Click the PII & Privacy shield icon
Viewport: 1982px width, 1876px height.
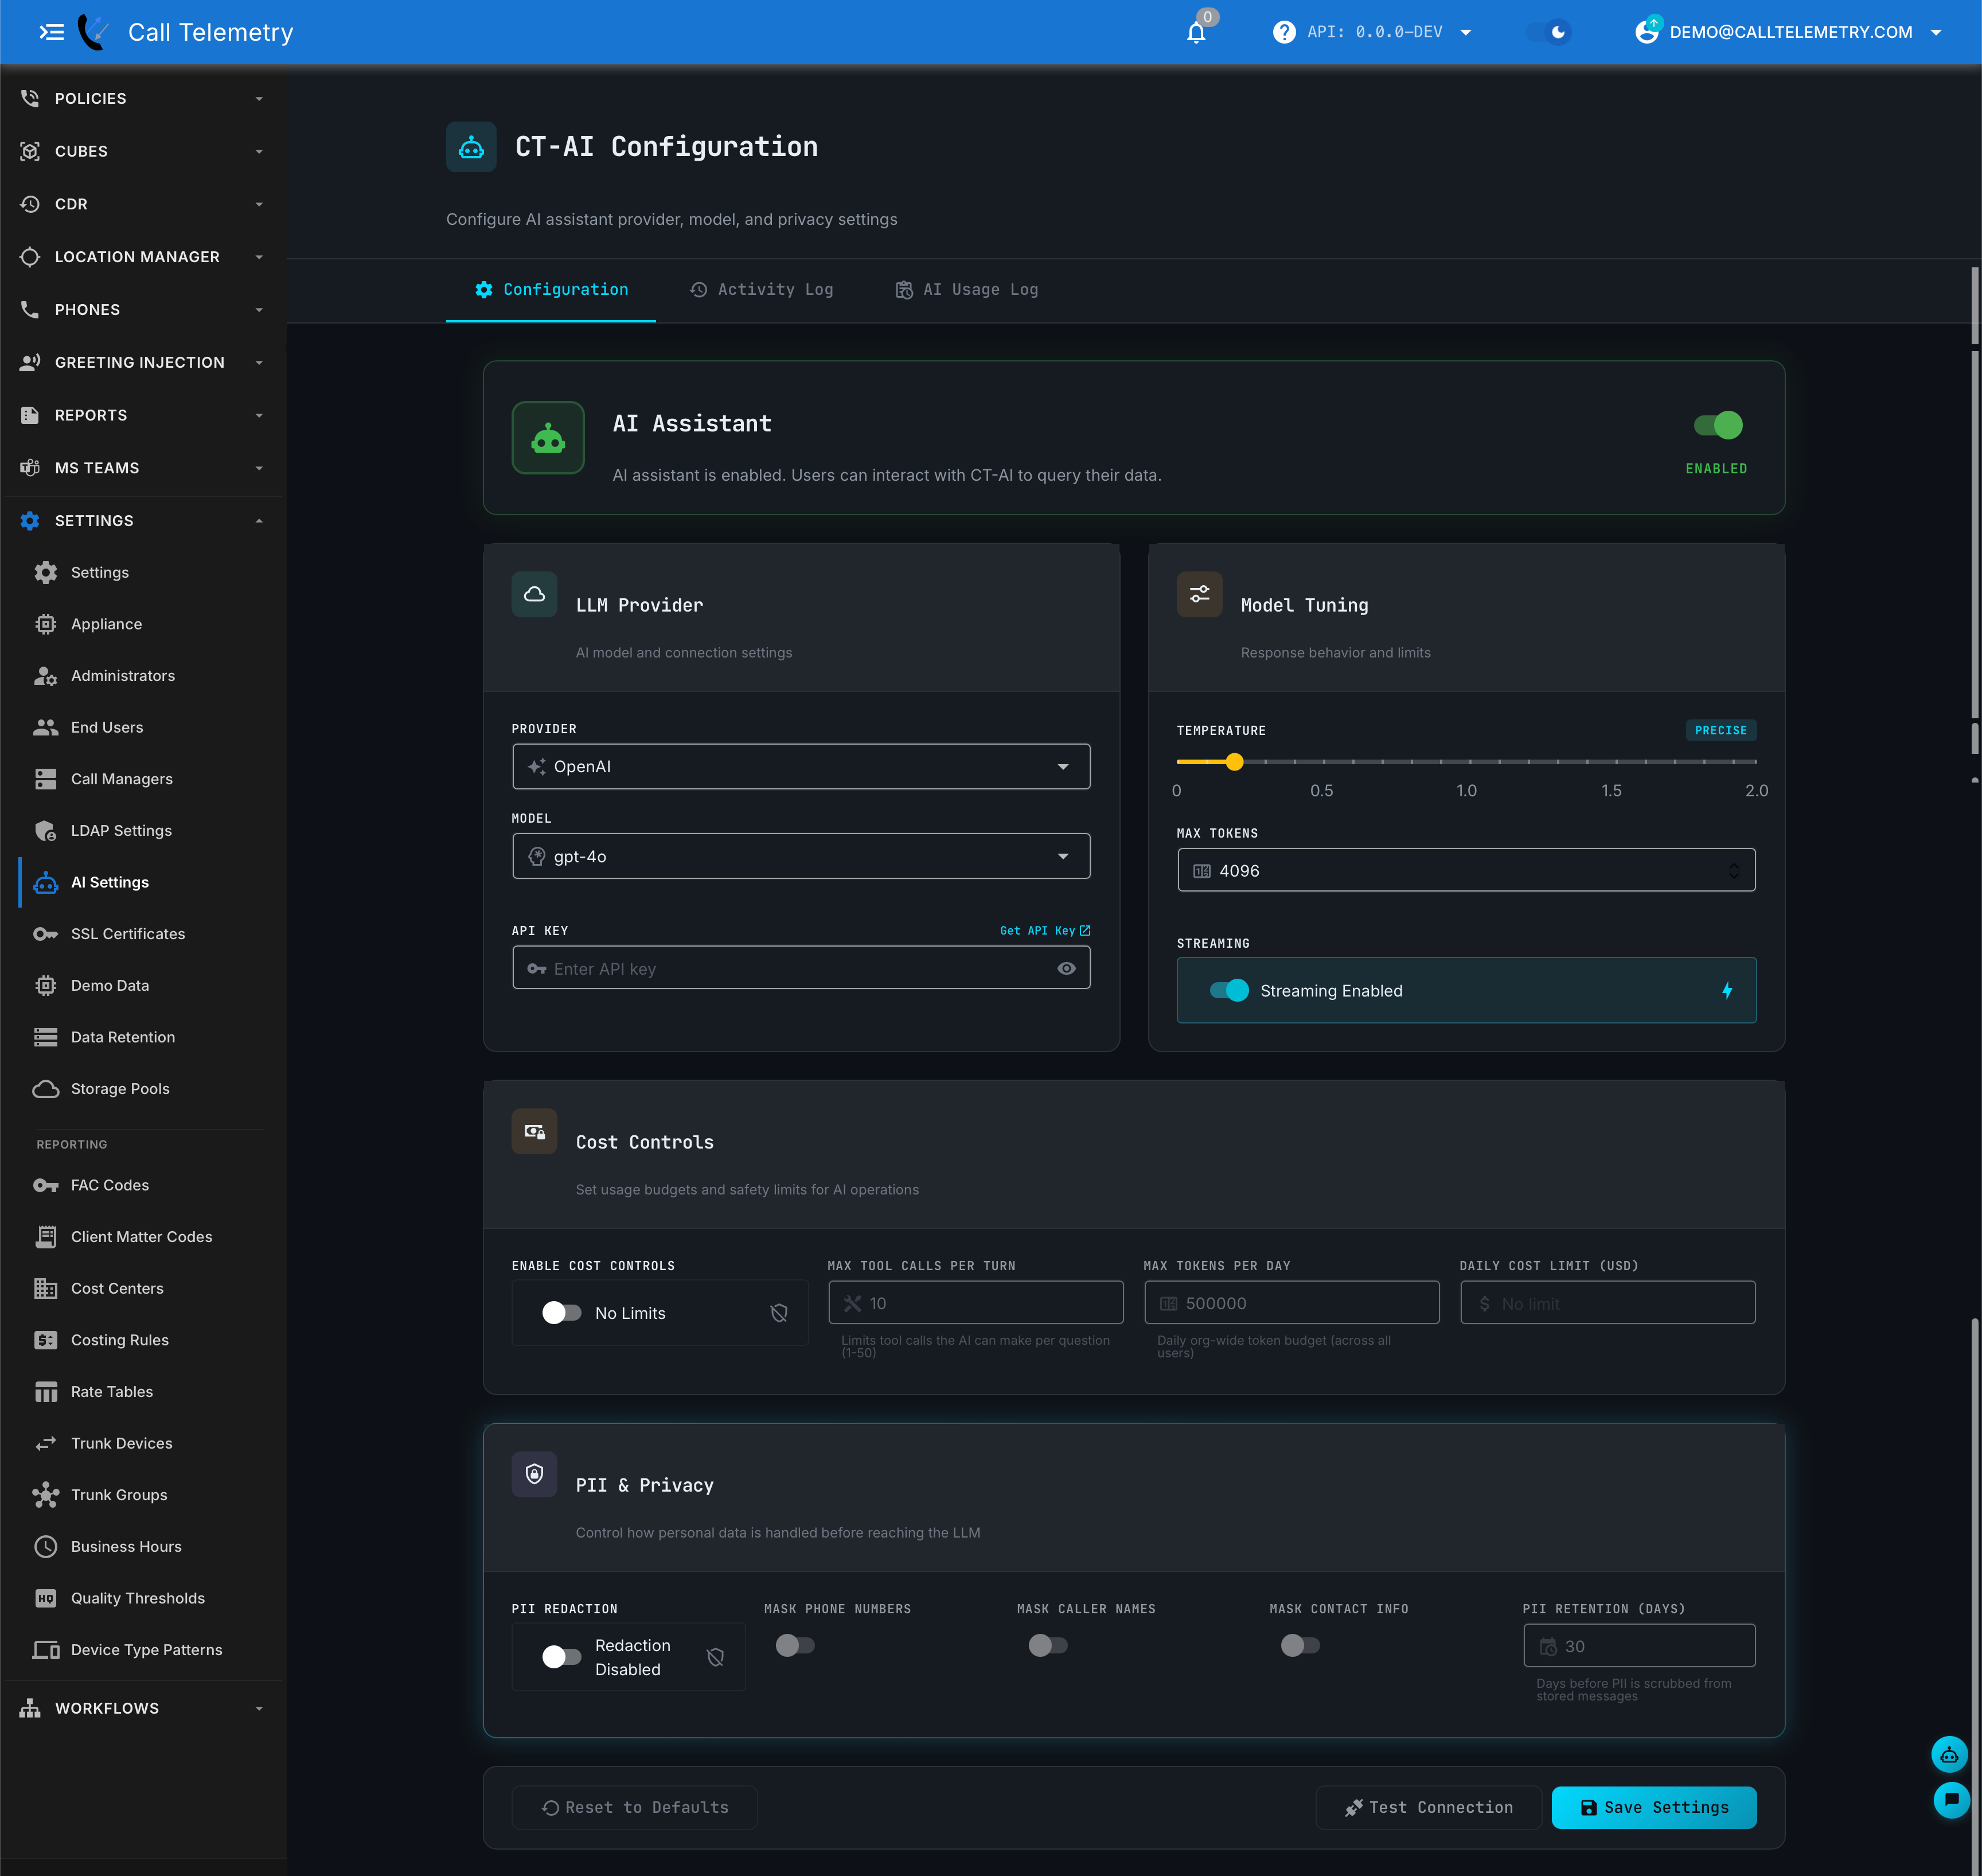(534, 1474)
